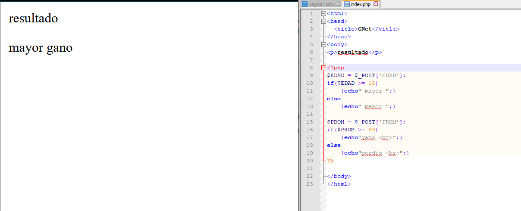Click the if($PROM >= 59) line
521x211 pixels.
coord(353,130)
